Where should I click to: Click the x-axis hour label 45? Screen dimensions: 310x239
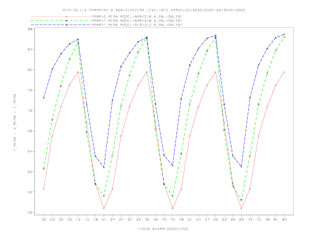point(173,219)
